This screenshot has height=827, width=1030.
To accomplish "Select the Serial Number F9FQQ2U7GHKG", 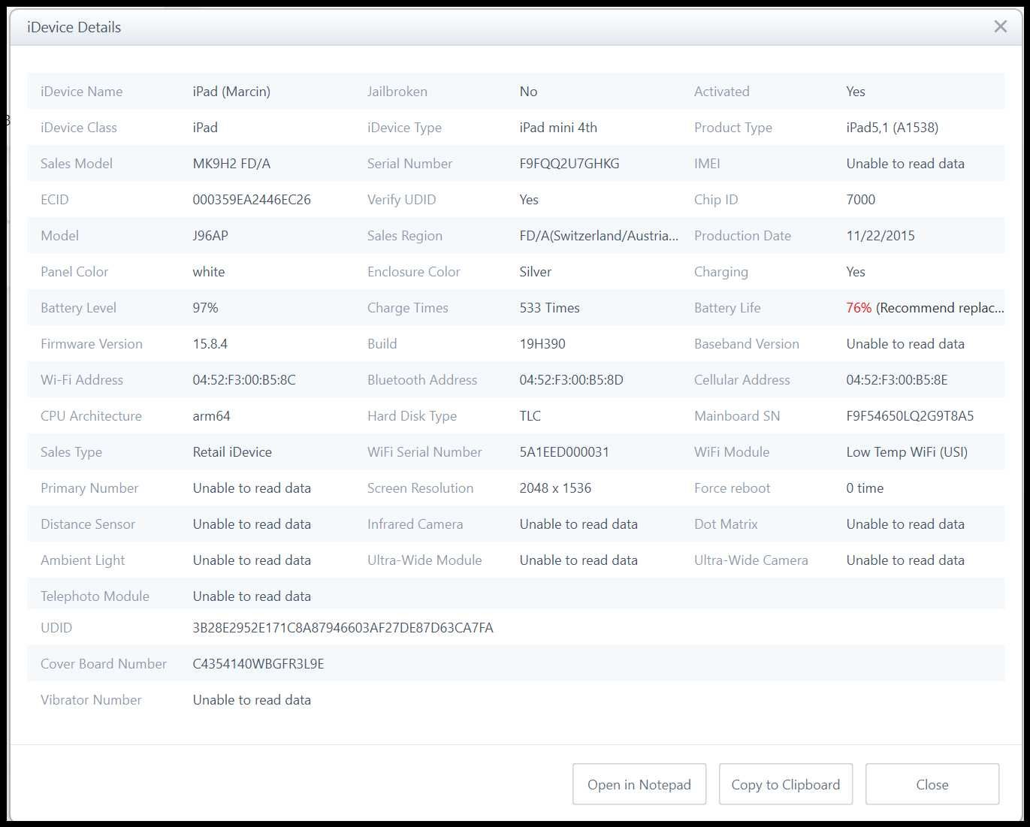I will tap(569, 164).
